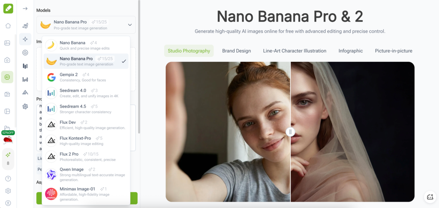Open the folder sidebar icon
The height and width of the screenshot is (208, 439).
pos(7,128)
